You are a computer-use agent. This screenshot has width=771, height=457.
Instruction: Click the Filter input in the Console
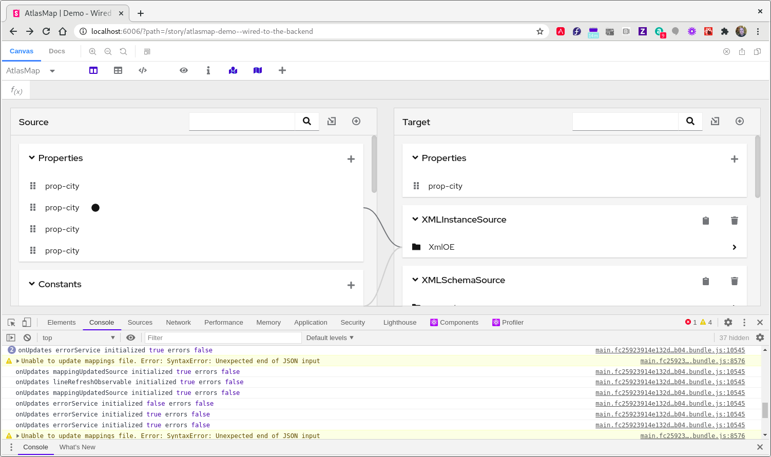click(x=223, y=337)
